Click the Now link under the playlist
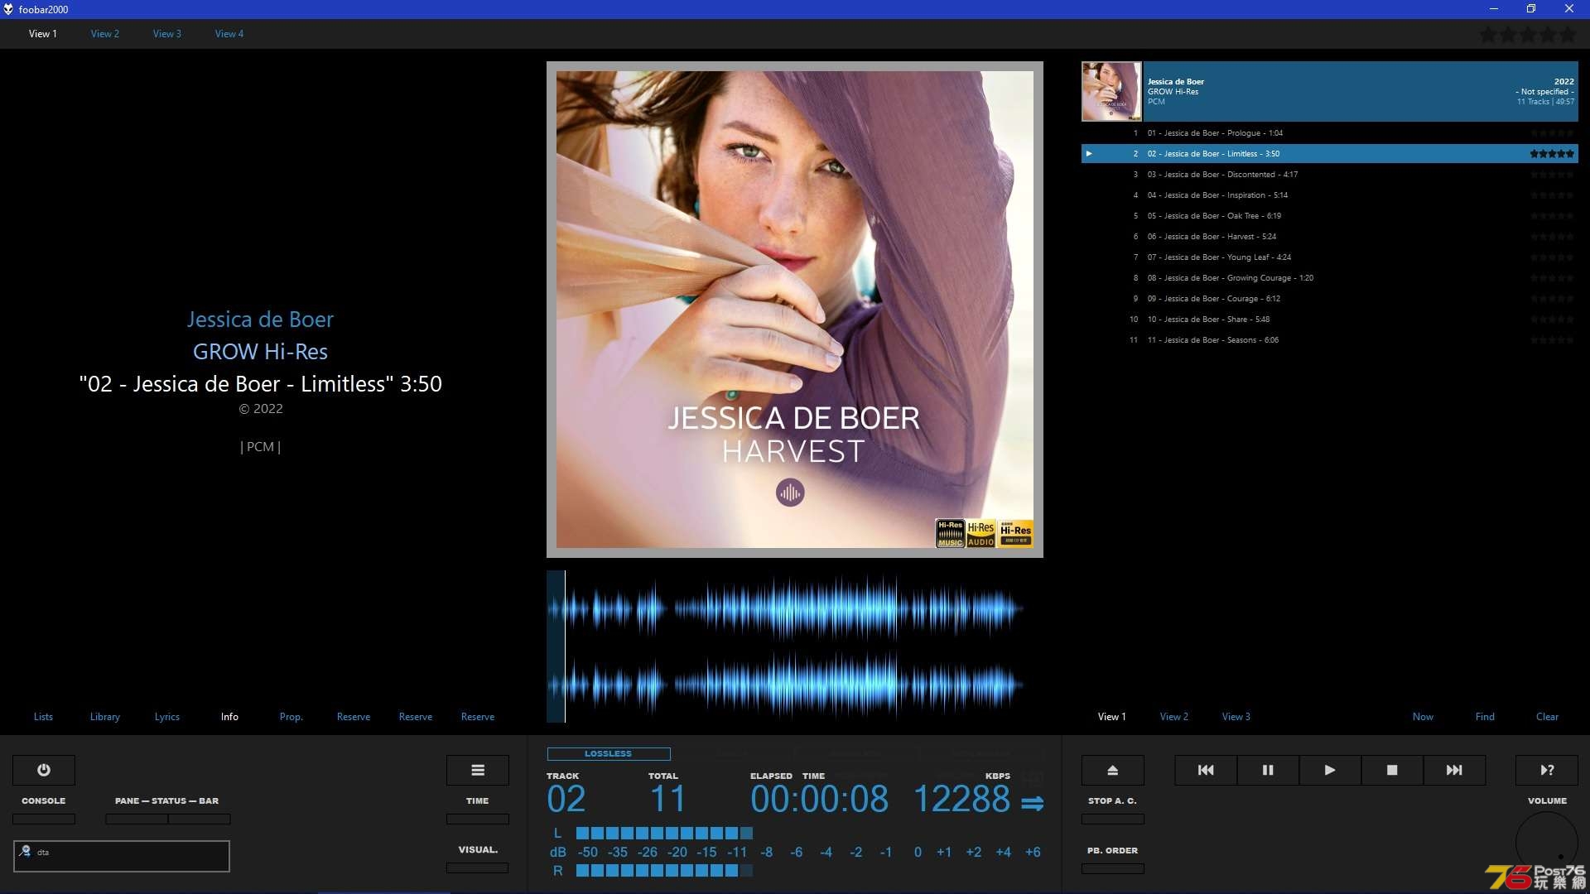This screenshot has width=1590, height=894. point(1423,717)
